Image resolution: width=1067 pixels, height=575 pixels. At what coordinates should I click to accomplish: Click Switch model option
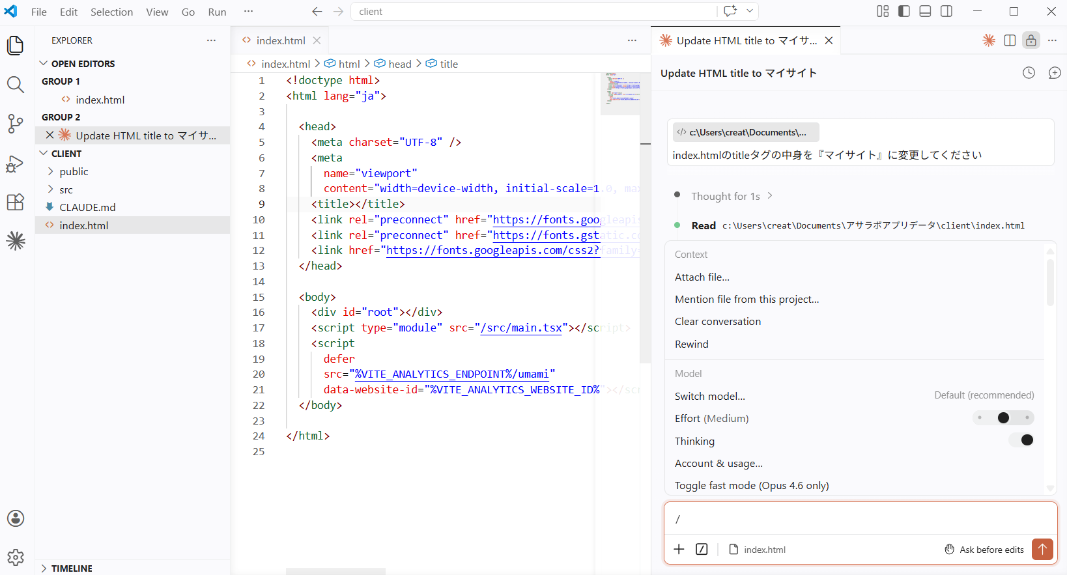710,396
